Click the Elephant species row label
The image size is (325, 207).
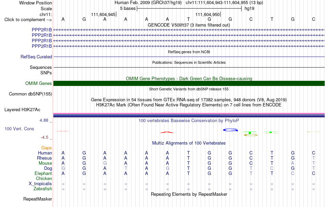43,173
